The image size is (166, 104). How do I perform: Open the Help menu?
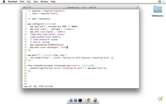pyautogui.click(x=53, y=1)
